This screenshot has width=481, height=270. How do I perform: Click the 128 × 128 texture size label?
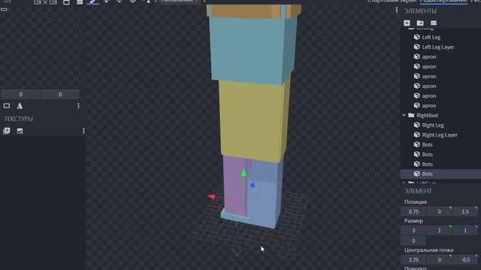coord(45,2)
